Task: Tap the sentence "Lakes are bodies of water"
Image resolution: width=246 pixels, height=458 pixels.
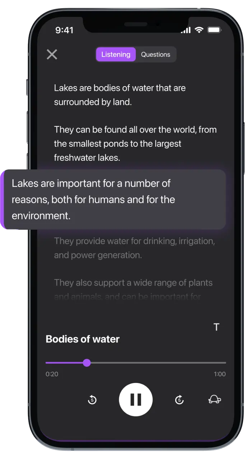Action: [120, 95]
